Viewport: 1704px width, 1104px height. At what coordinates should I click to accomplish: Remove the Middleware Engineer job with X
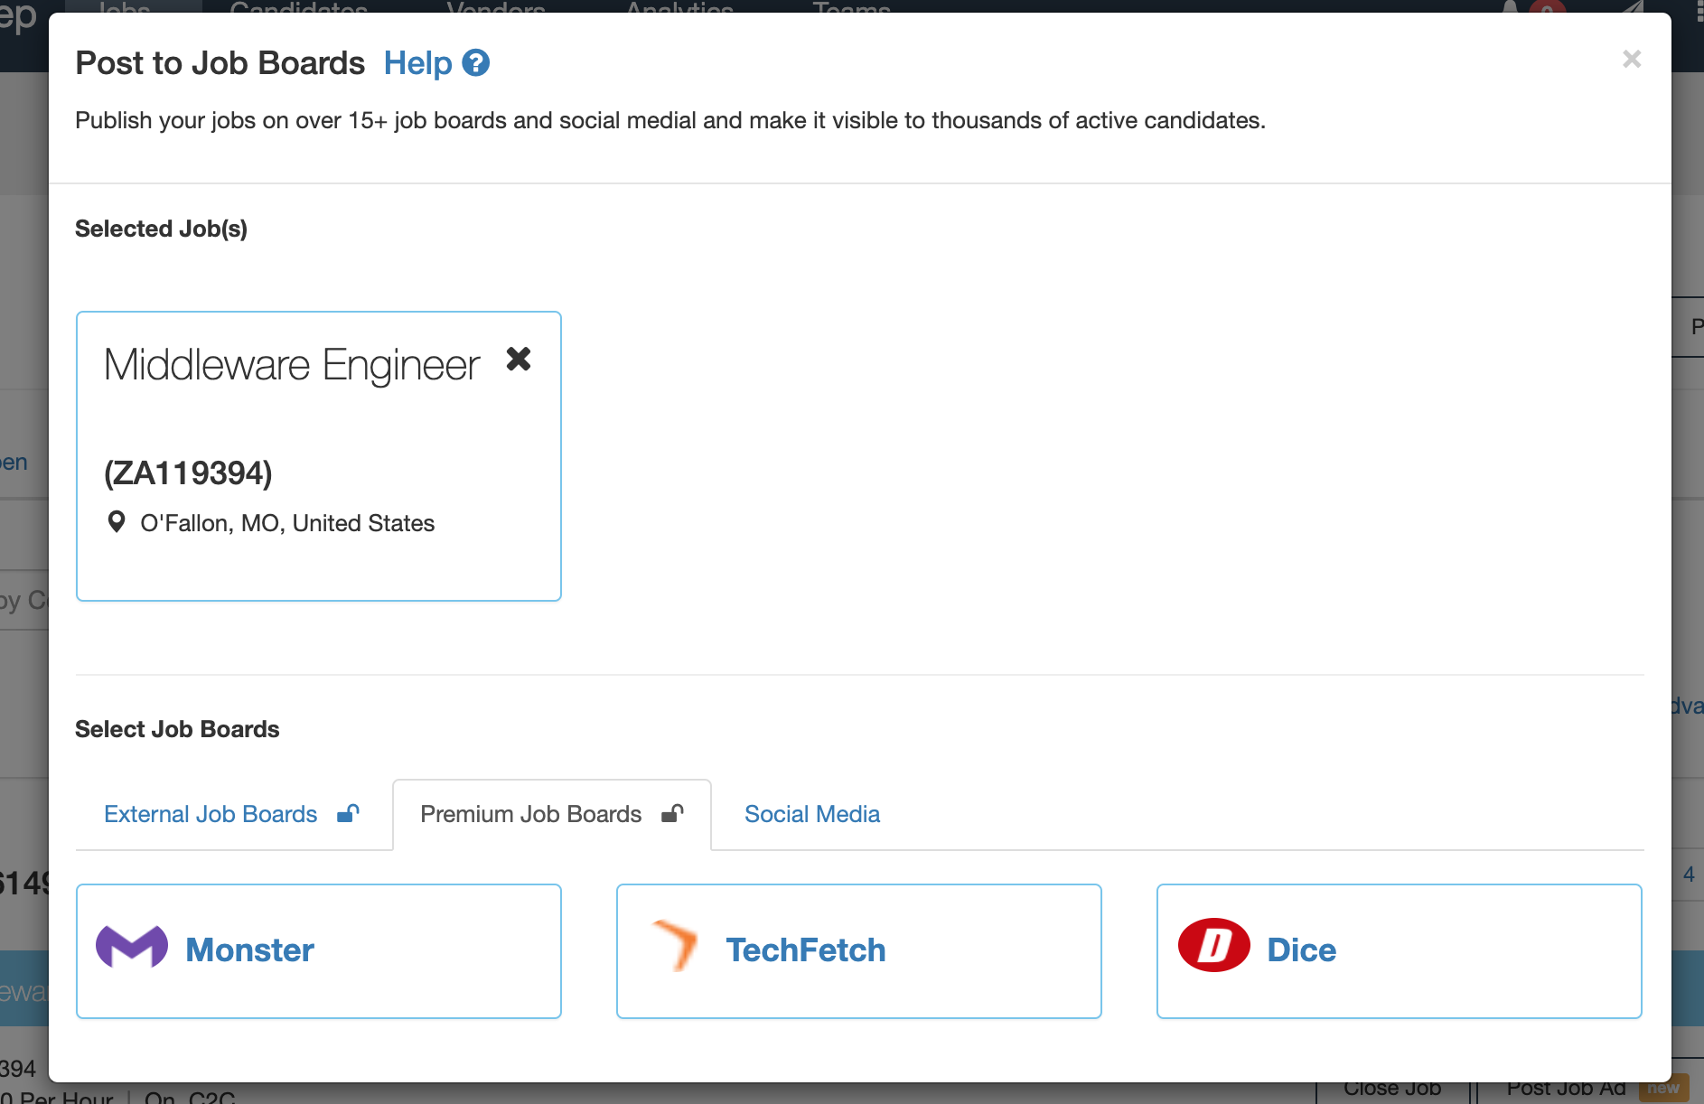(519, 359)
